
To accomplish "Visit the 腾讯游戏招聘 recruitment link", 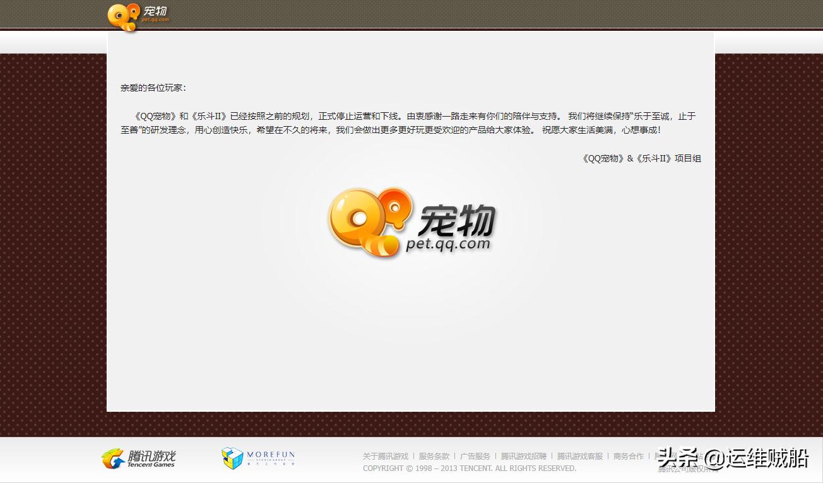I will [523, 456].
